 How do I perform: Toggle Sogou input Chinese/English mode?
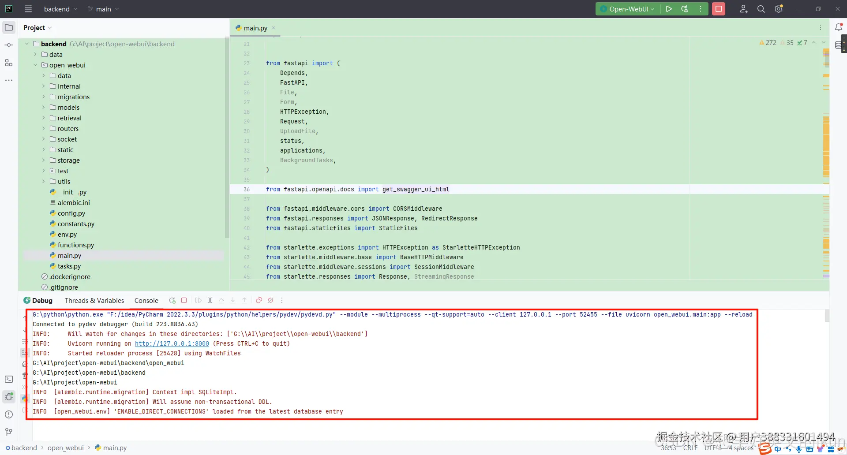coord(777,449)
